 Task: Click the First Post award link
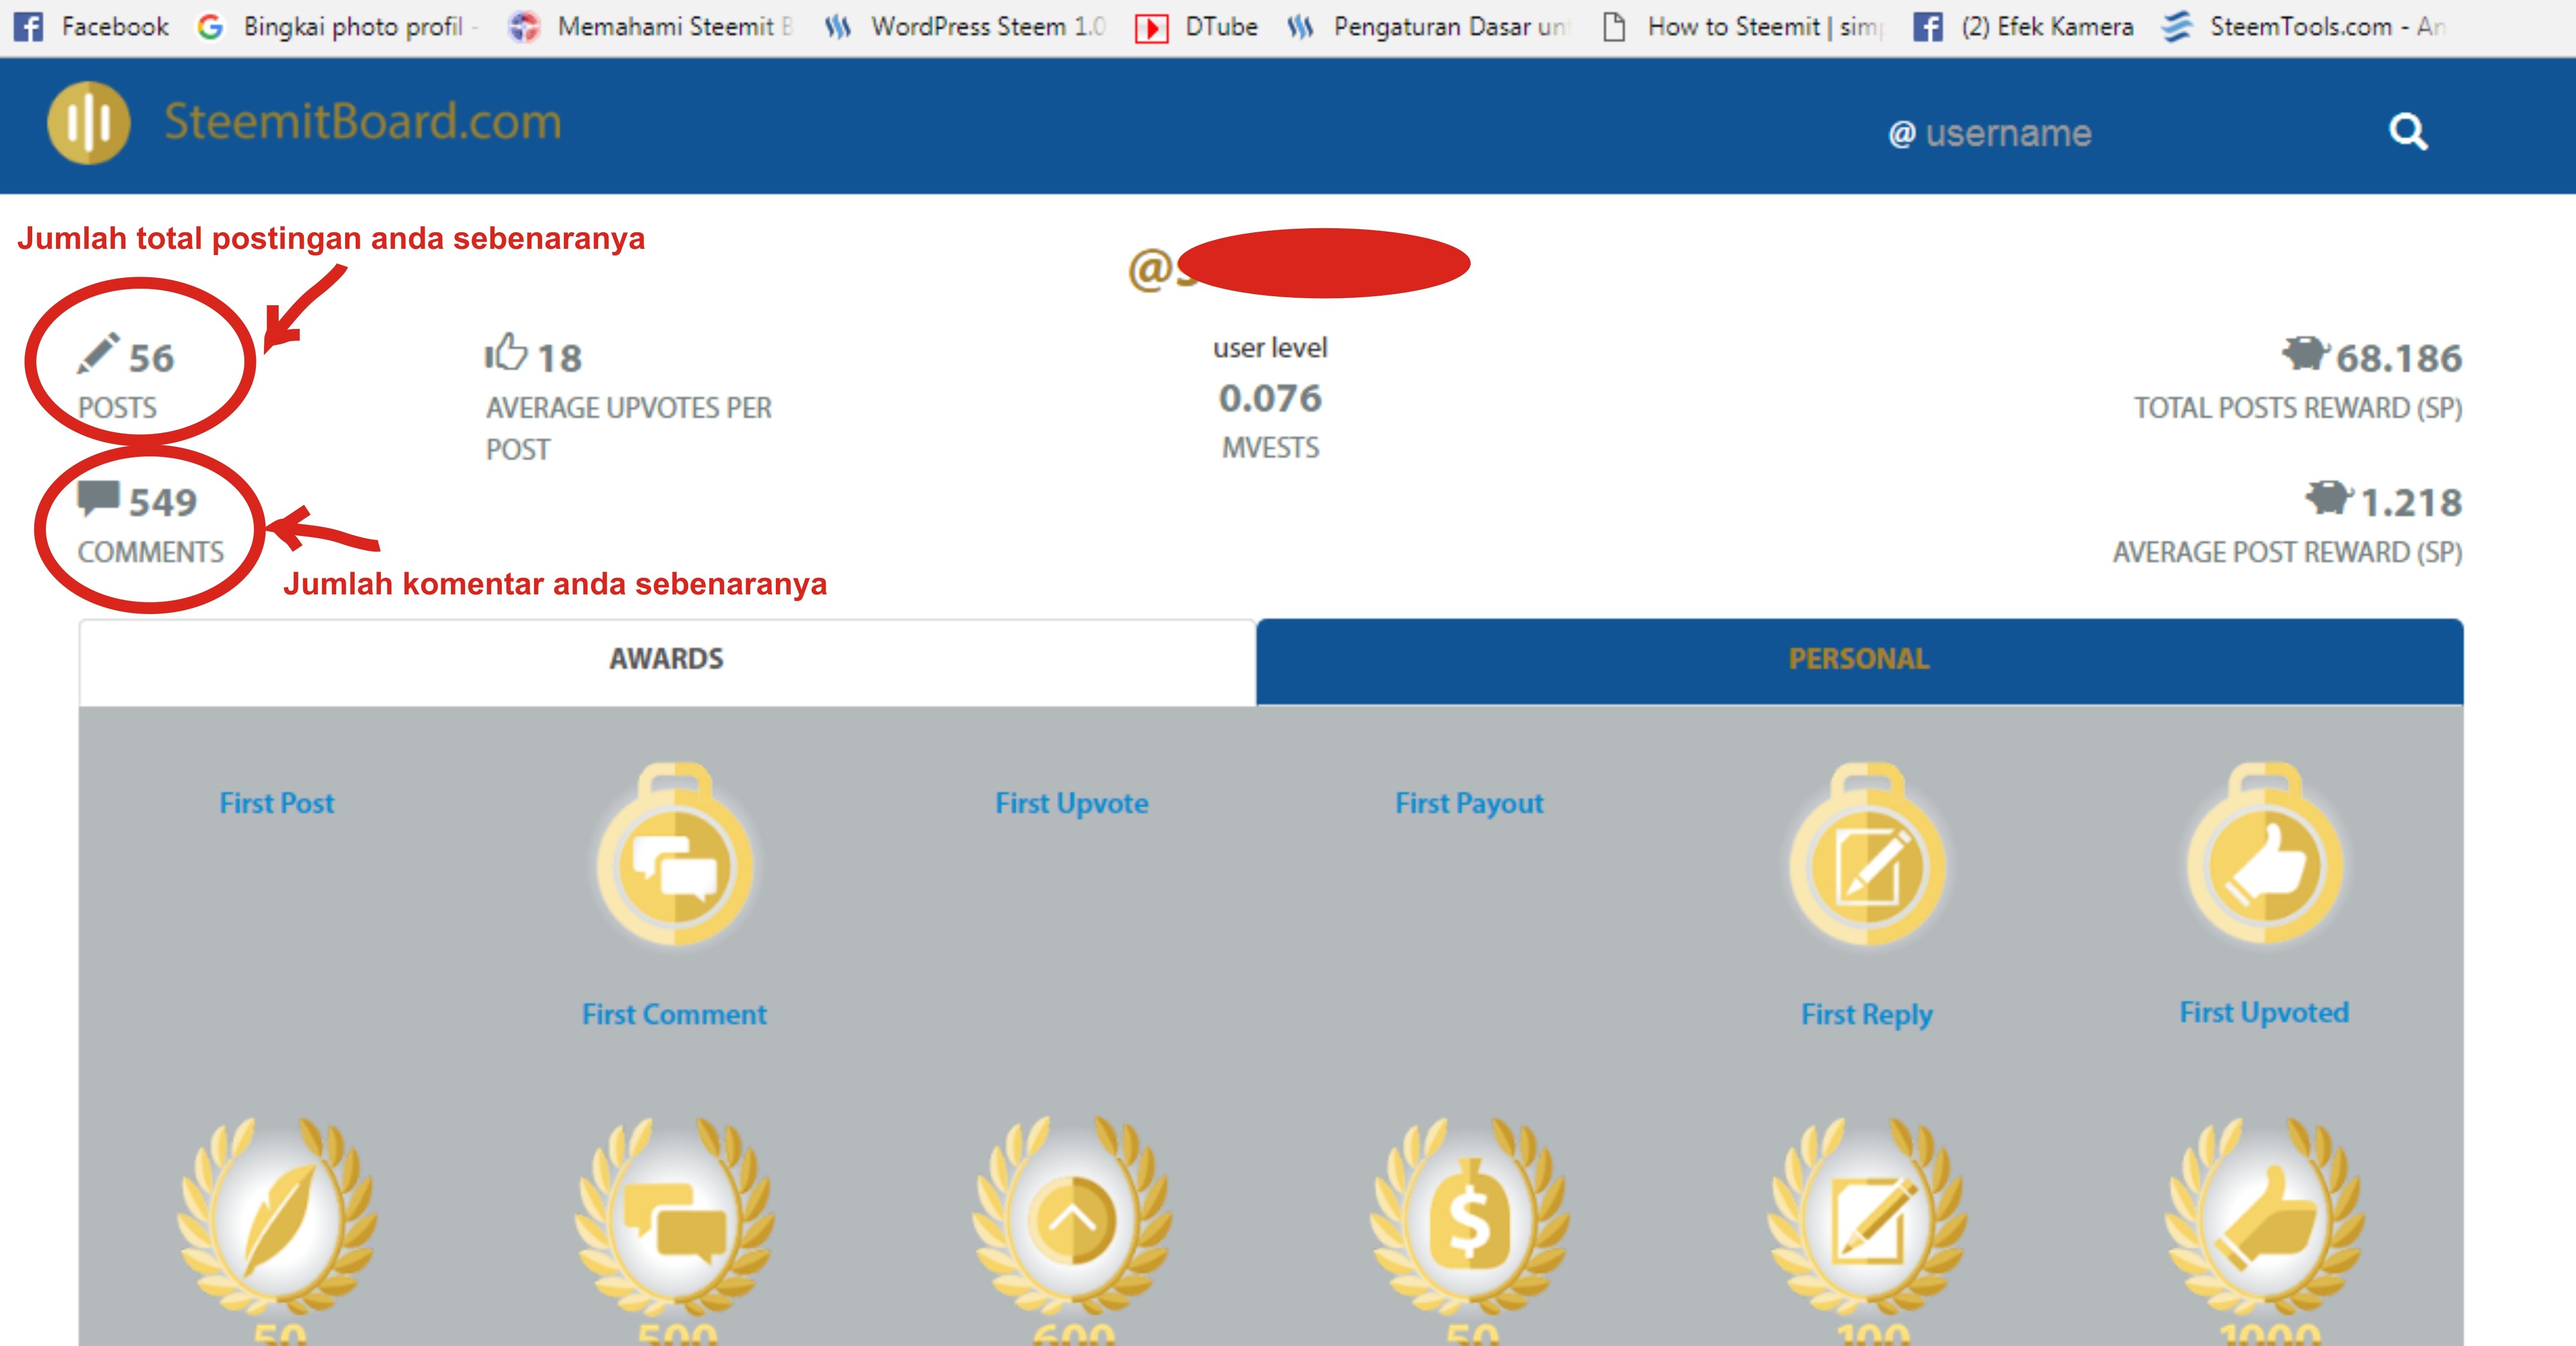pyautogui.click(x=277, y=803)
